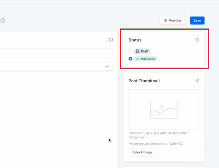Click the blank content area below the dropdown

pos(59,118)
